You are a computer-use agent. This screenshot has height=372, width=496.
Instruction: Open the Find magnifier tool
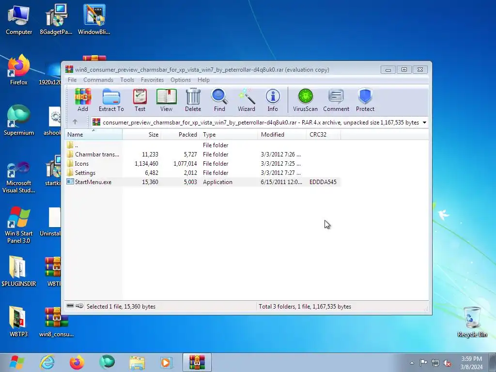click(x=219, y=100)
